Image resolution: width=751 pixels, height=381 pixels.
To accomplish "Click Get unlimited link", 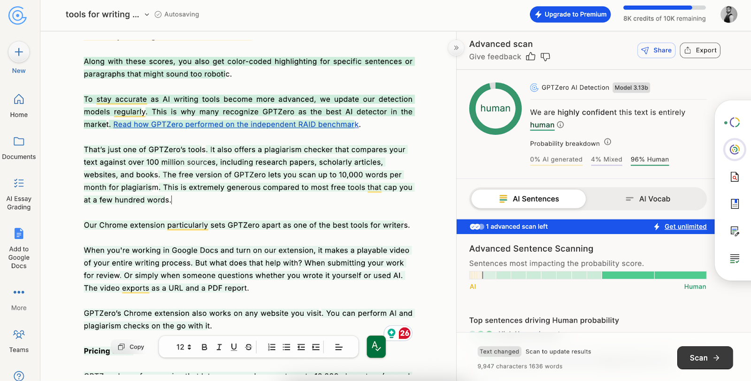I will click(x=685, y=227).
